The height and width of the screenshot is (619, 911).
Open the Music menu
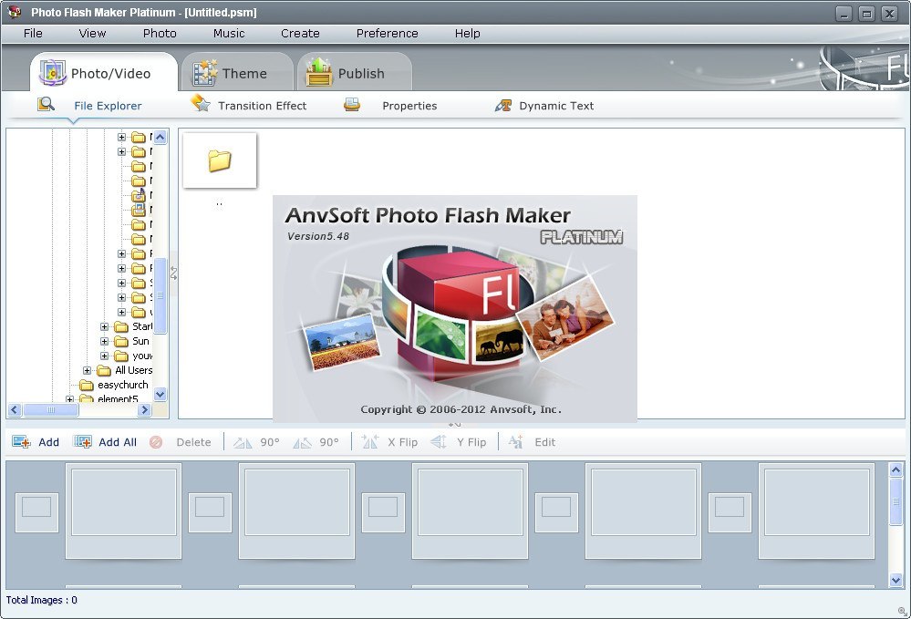pos(228,33)
